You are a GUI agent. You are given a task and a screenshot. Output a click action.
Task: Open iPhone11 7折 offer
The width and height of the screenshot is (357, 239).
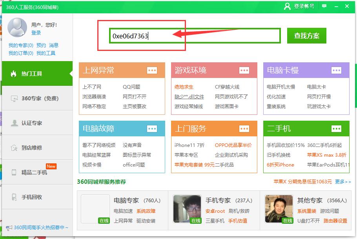[189, 145]
